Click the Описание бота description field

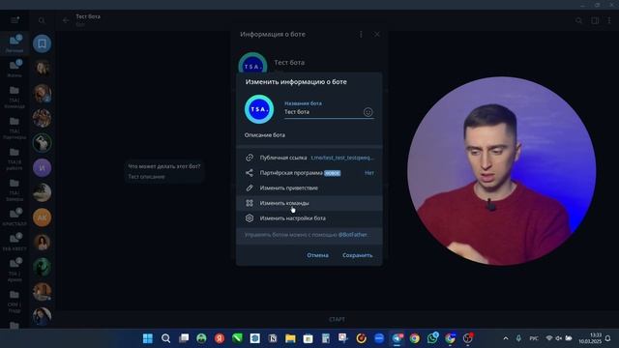point(309,135)
